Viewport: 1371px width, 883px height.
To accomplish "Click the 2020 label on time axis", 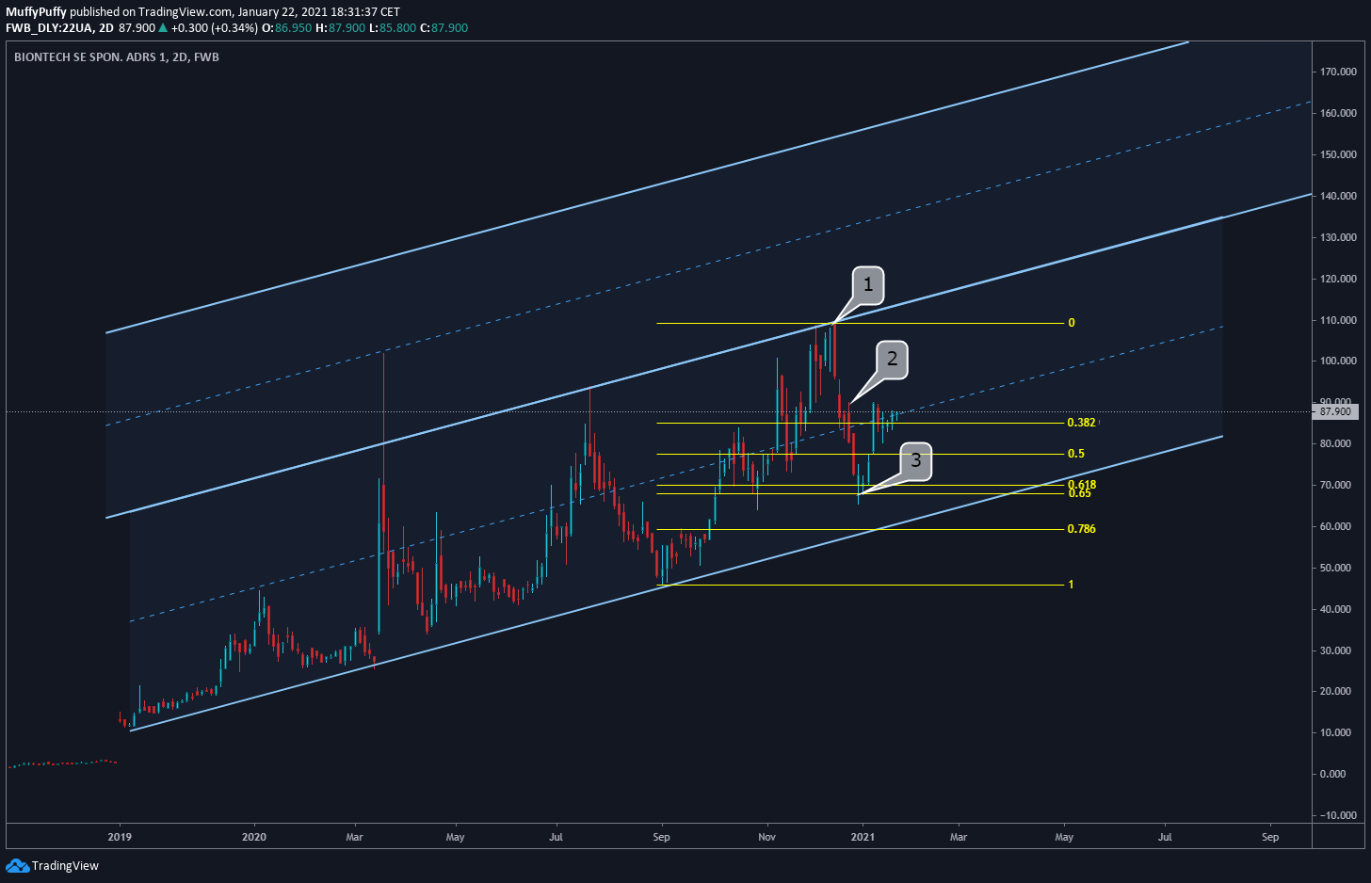I will pos(254,837).
